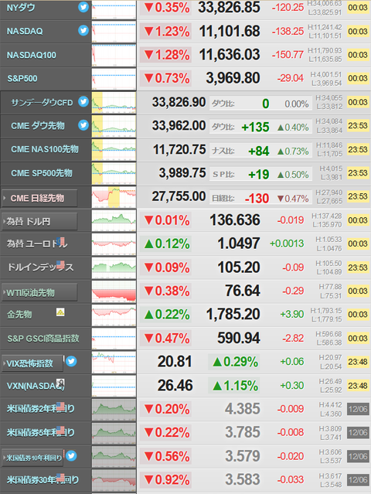Open the NYダウ index label

coord(21,8)
